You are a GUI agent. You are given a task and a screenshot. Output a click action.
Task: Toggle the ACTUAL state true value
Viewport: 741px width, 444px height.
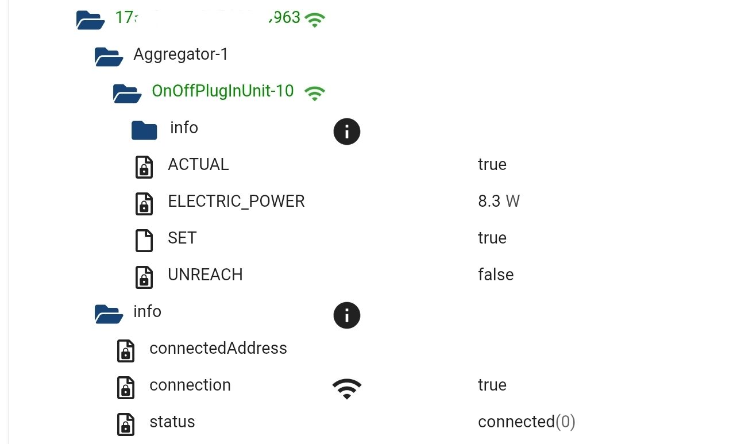(x=492, y=164)
